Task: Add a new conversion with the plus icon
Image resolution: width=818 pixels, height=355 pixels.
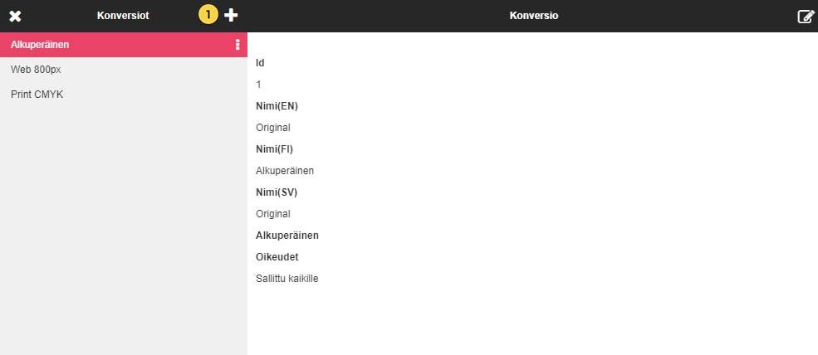Action: click(231, 15)
